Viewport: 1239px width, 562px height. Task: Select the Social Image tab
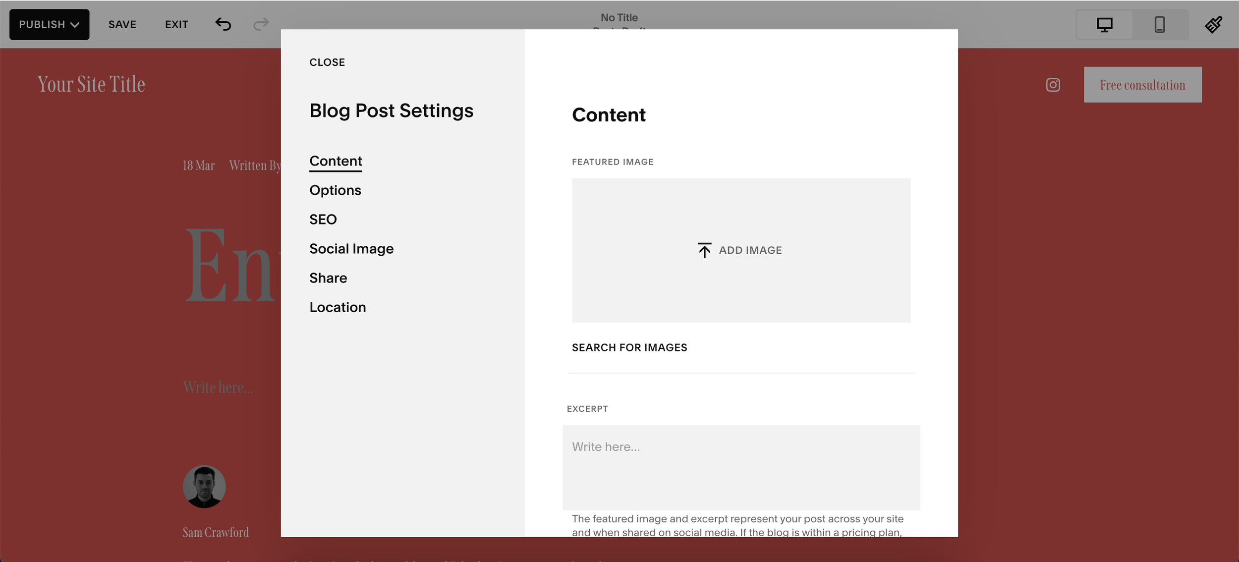pyautogui.click(x=351, y=249)
